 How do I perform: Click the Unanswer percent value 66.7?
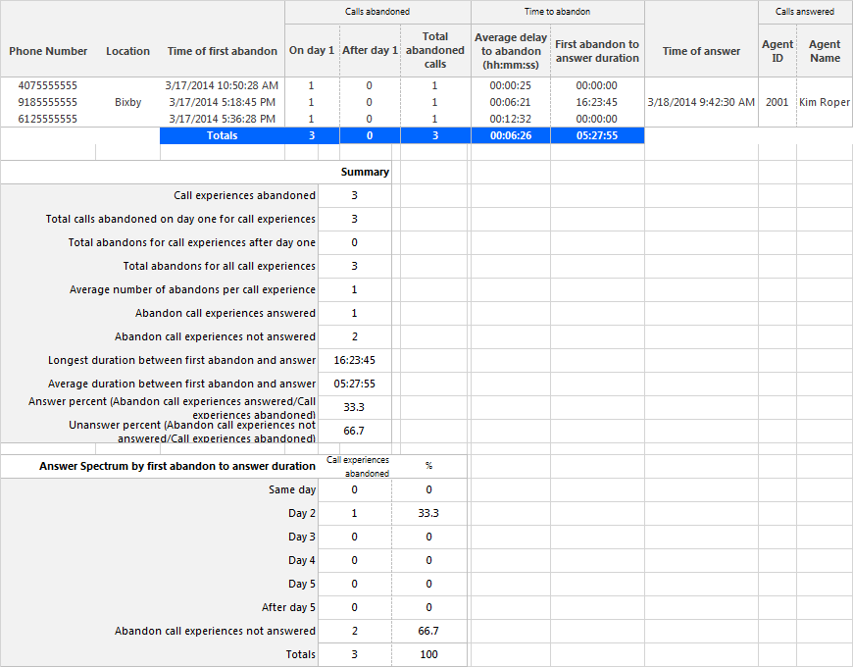354,431
